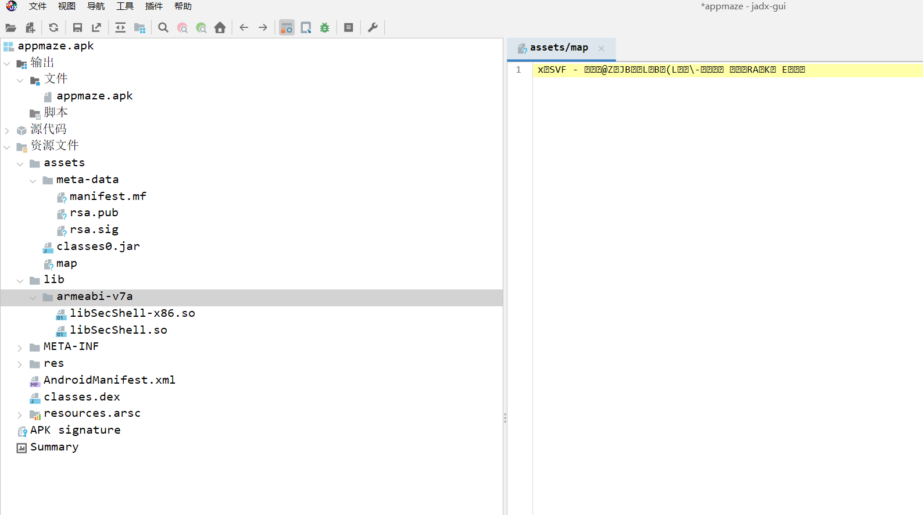Navigate forward with right arrow
This screenshot has width=923, height=515.
(263, 27)
